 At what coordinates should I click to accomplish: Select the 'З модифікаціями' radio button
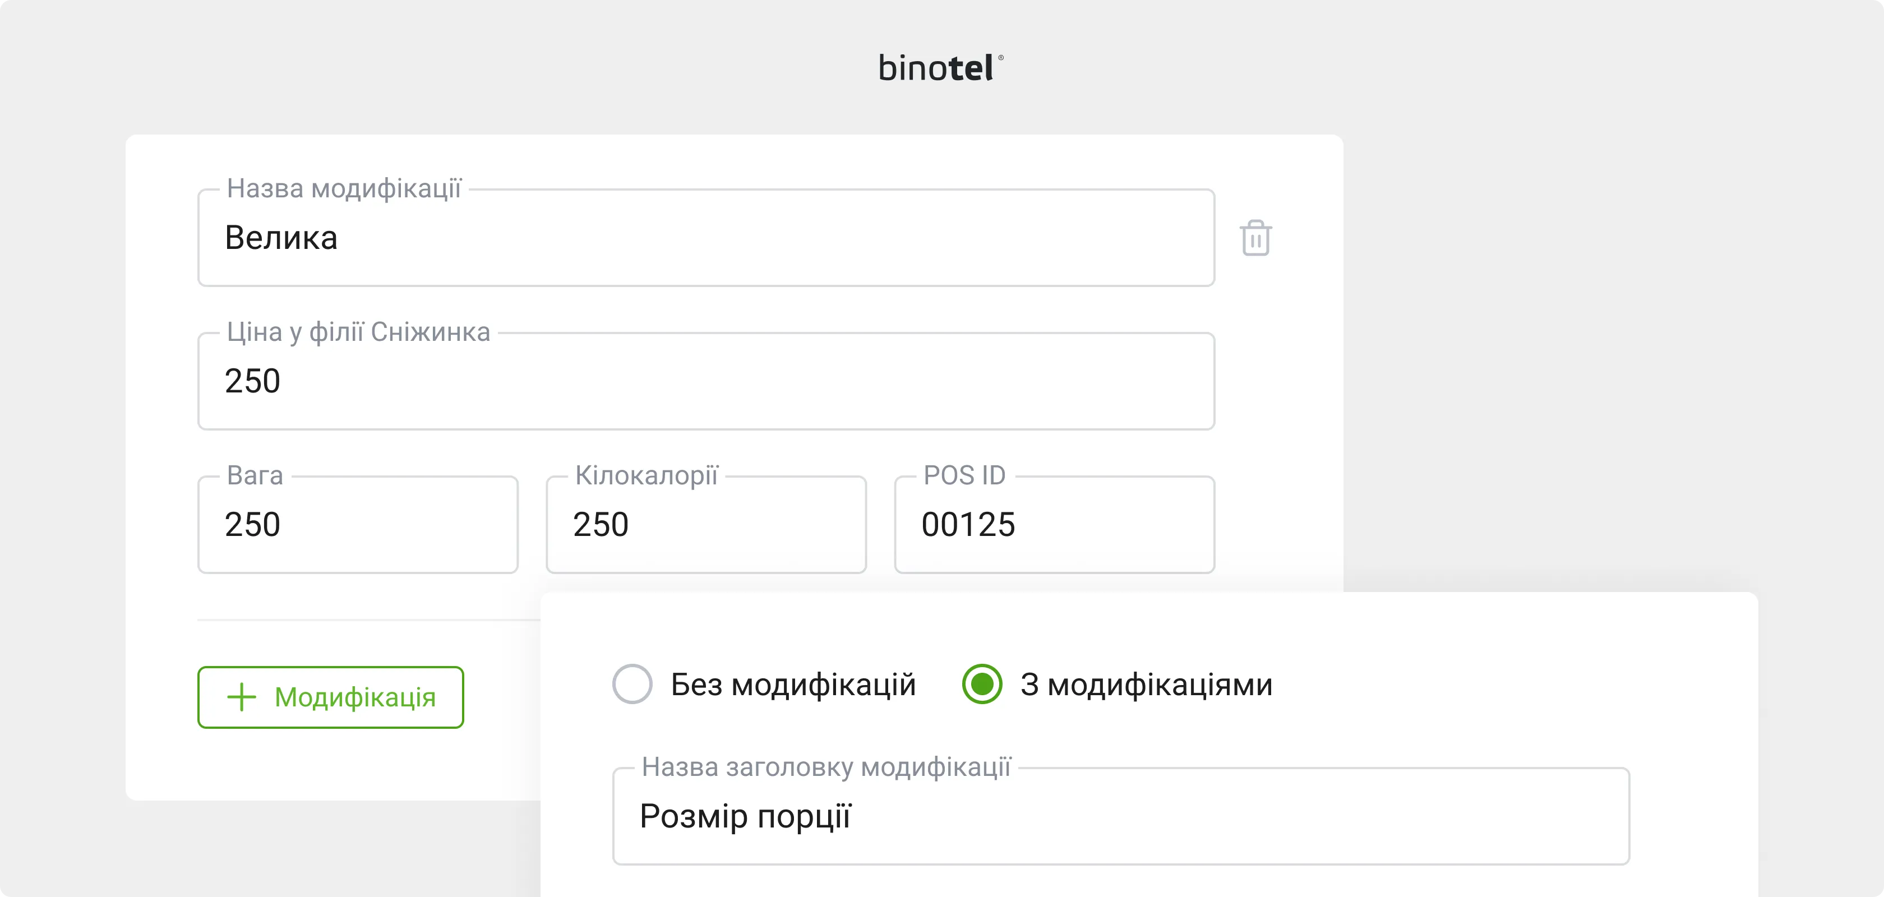tap(982, 685)
